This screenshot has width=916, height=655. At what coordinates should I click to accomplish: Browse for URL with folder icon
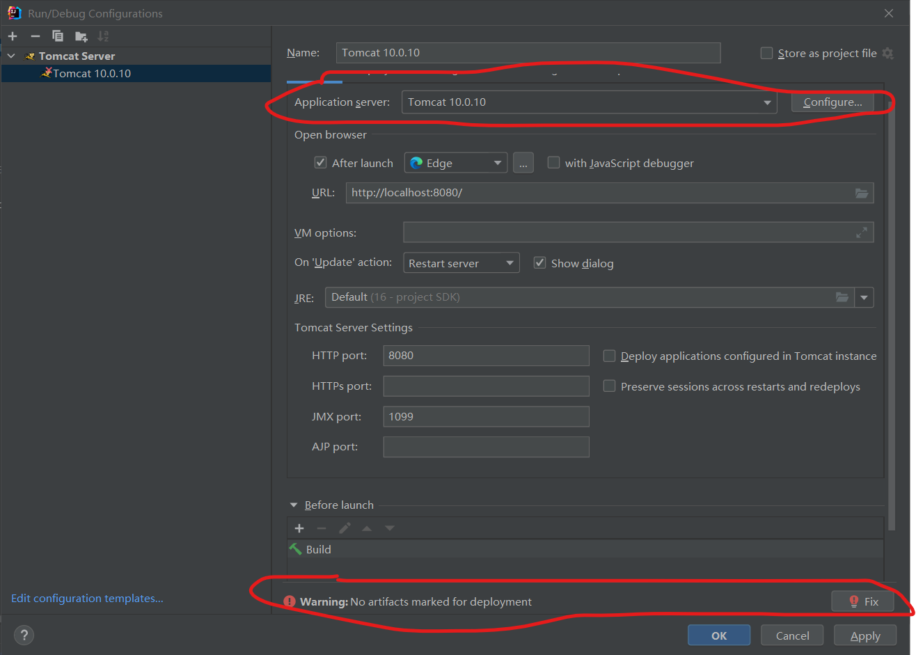862,193
